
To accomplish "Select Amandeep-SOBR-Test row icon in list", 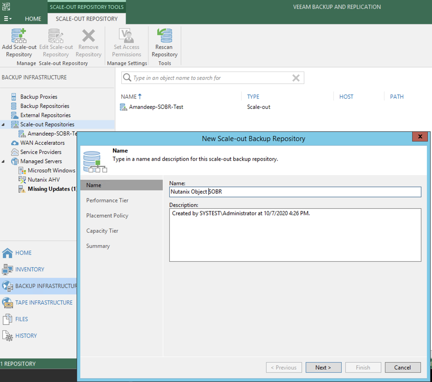I will point(124,107).
